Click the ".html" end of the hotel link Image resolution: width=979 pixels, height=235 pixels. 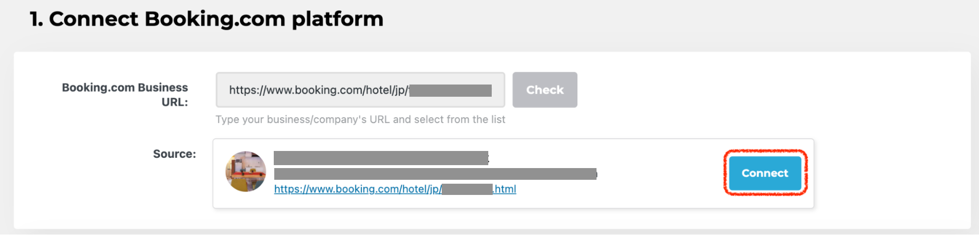505,189
